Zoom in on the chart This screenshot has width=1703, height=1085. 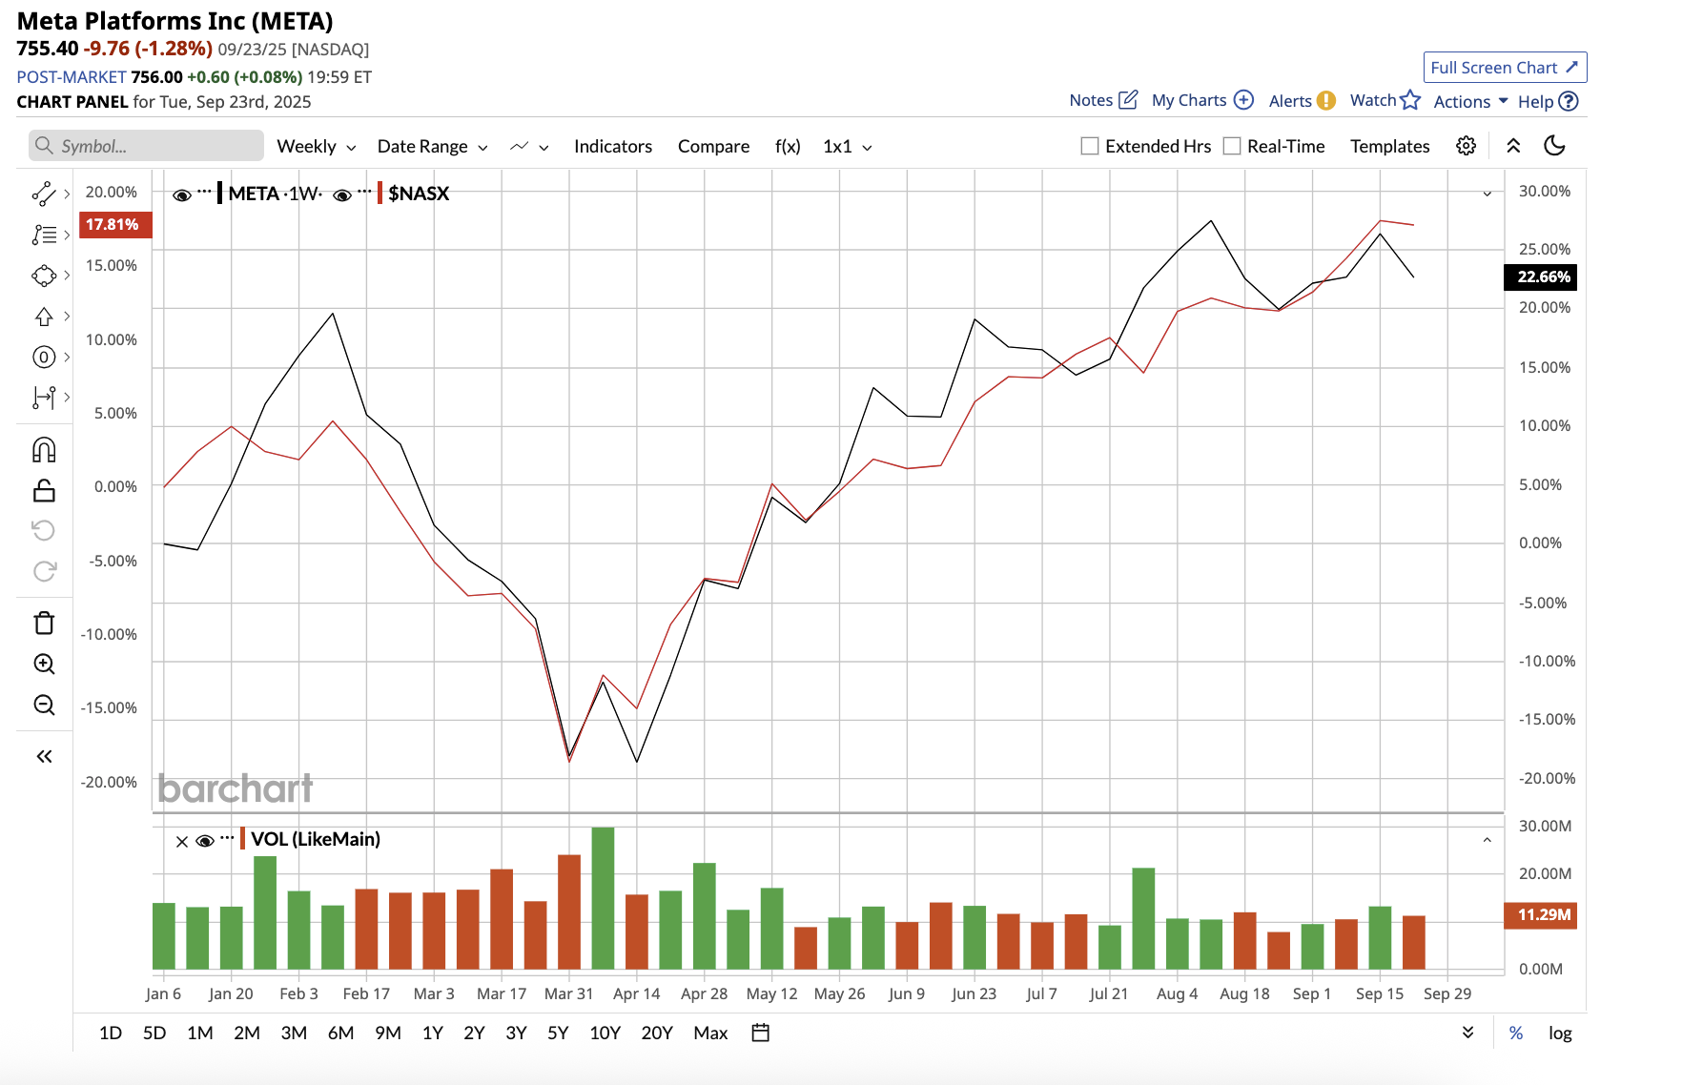(44, 664)
